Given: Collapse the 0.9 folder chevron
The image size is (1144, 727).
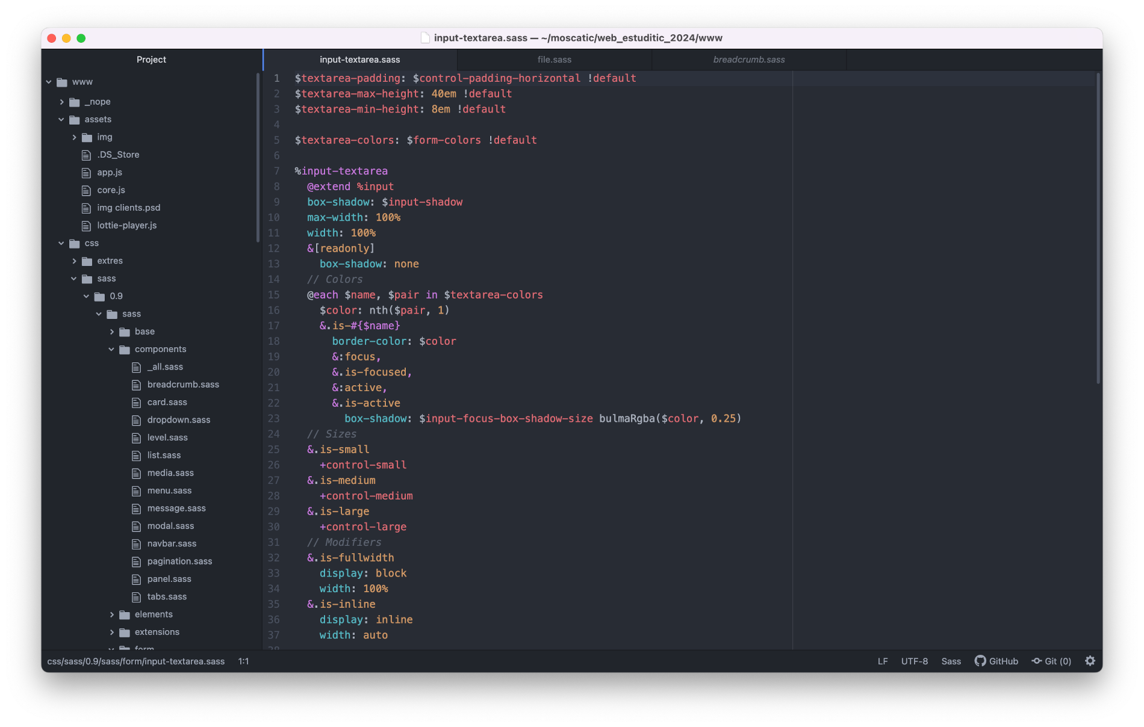Looking at the screenshot, I should click(x=87, y=296).
